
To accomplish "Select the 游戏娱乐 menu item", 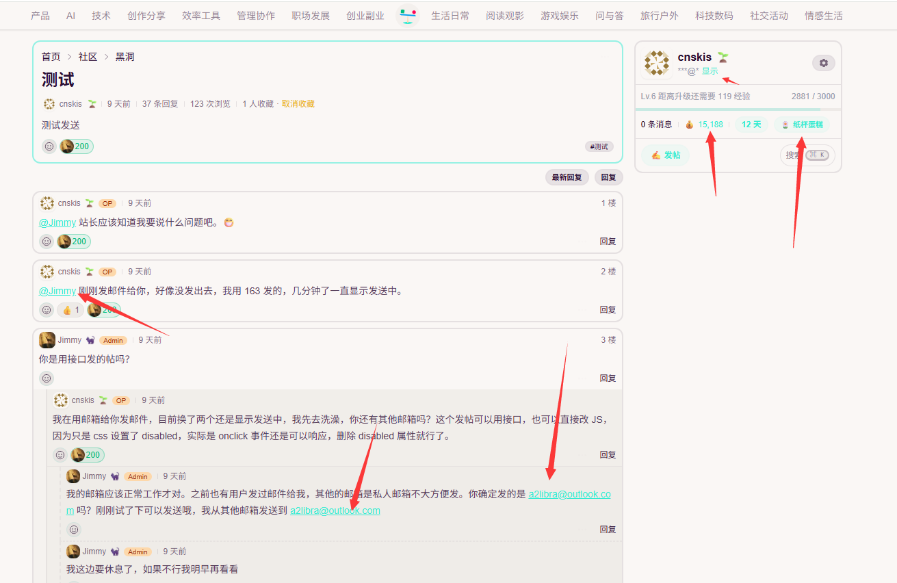I will 559,16.
